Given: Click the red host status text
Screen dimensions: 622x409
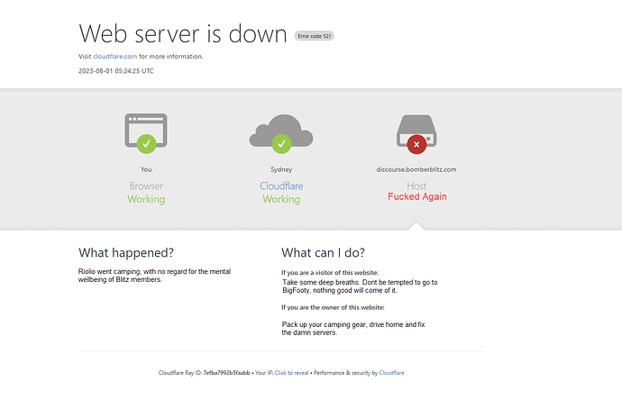Looking at the screenshot, I should tap(416, 197).
